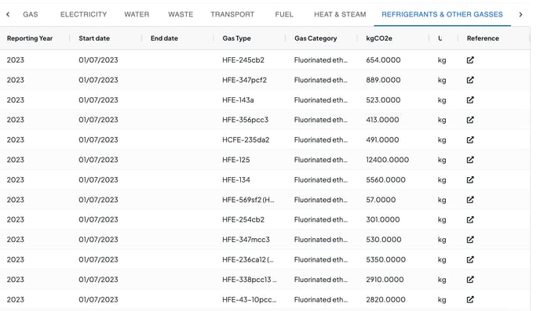Click the 889.0000 kgCO2e value

pos(383,80)
